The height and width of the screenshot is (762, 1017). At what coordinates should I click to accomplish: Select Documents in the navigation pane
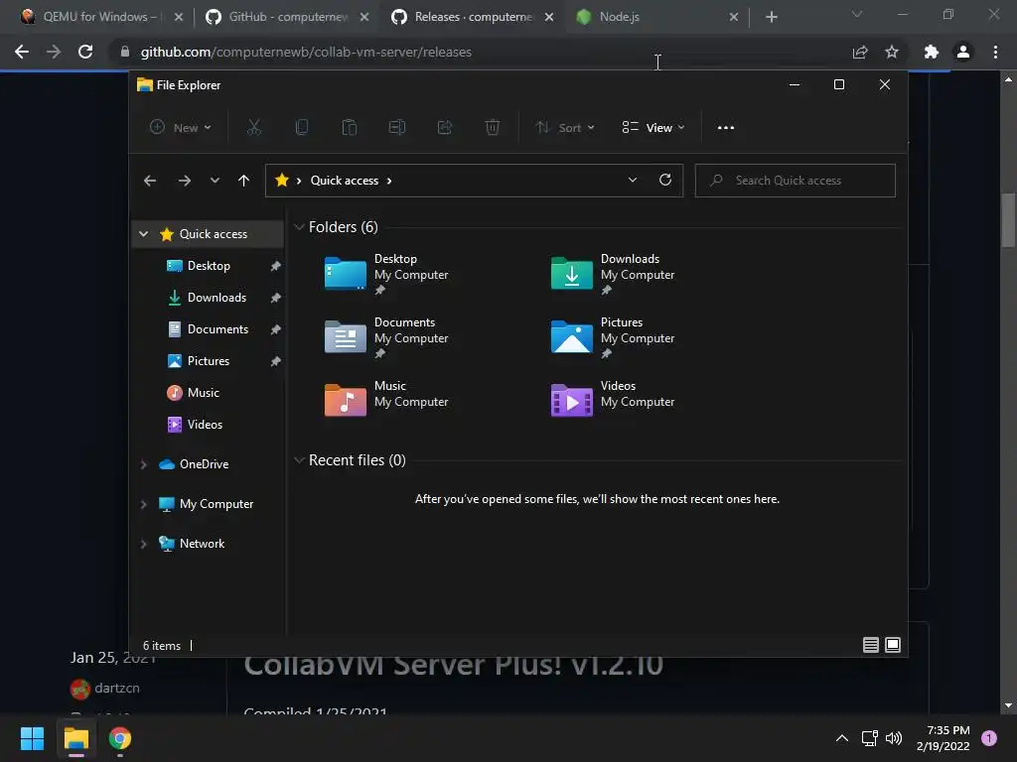pyautogui.click(x=209, y=329)
